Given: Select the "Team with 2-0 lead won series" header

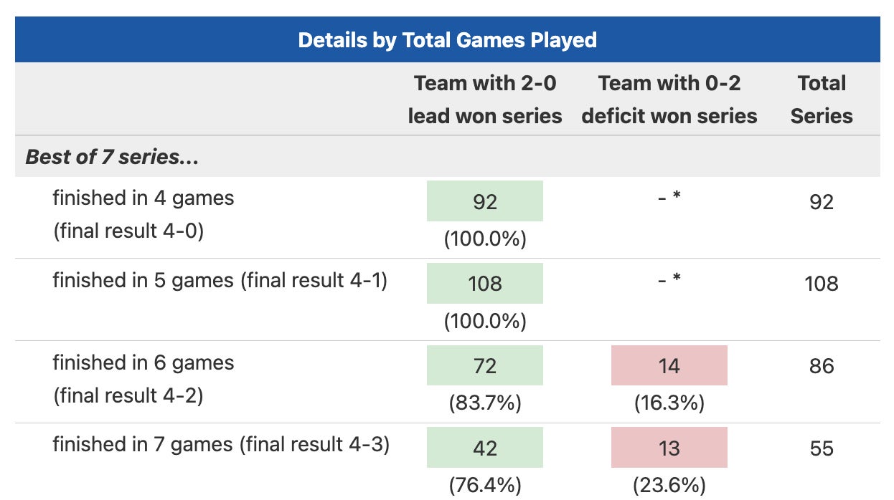Looking at the screenshot, I should (485, 100).
